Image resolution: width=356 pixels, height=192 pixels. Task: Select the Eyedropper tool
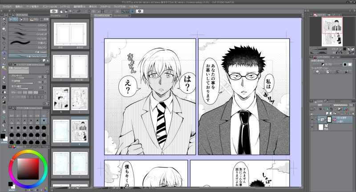tap(4, 48)
